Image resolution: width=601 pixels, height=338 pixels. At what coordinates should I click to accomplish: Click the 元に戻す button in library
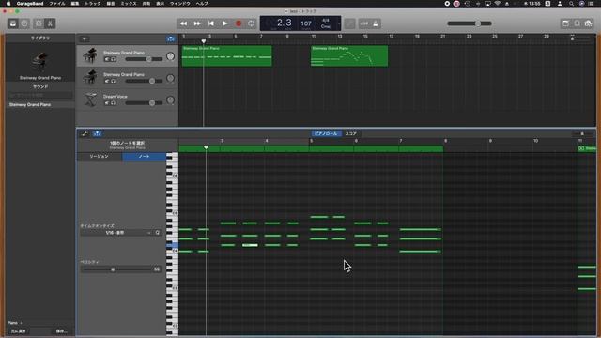[x=19, y=331]
